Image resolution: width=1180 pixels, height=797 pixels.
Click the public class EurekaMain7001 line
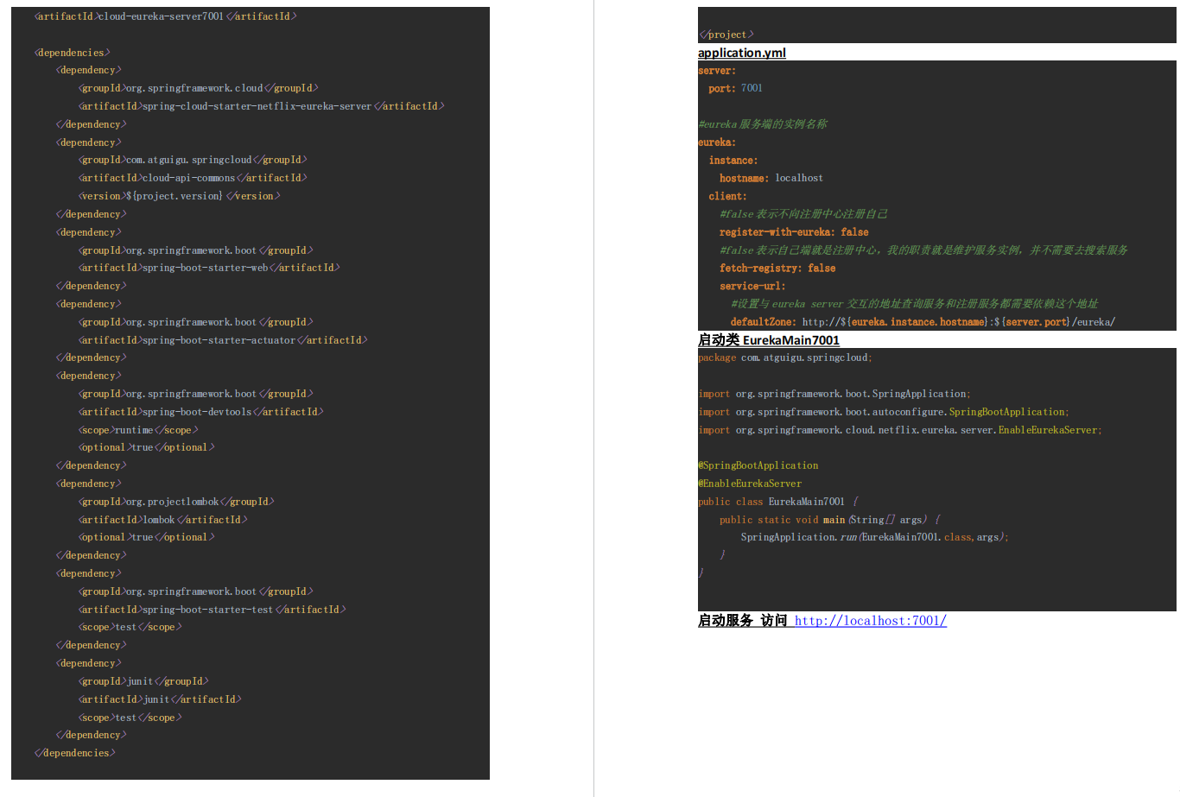pos(778,502)
